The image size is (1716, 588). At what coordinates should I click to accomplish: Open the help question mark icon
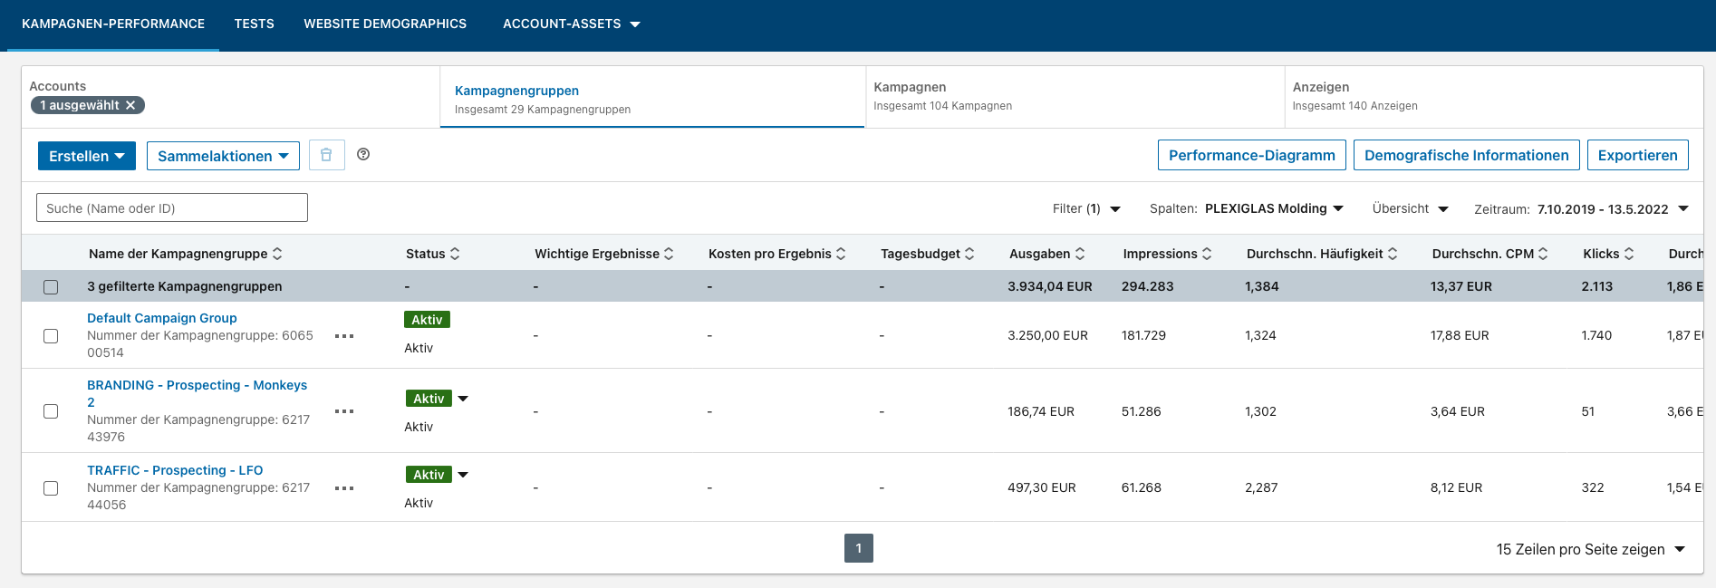tap(363, 154)
